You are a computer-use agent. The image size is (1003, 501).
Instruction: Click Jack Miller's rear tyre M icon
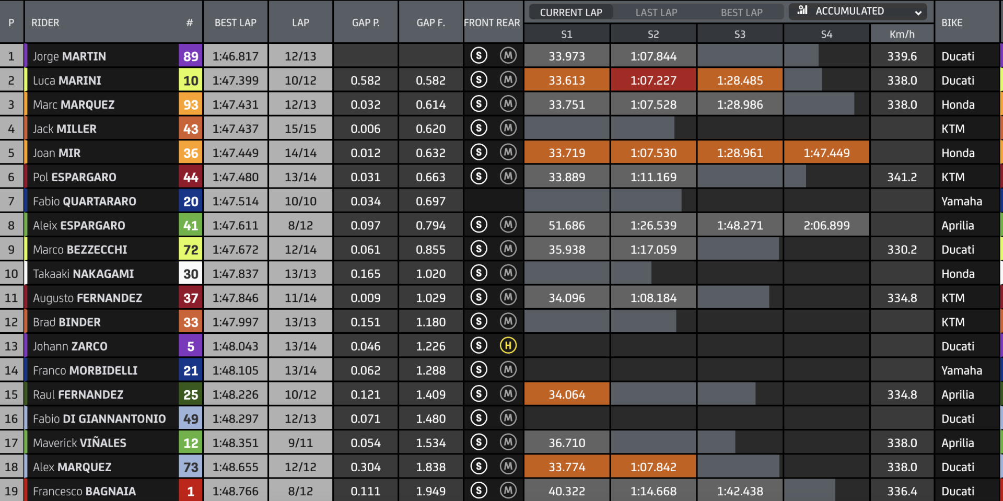(508, 128)
